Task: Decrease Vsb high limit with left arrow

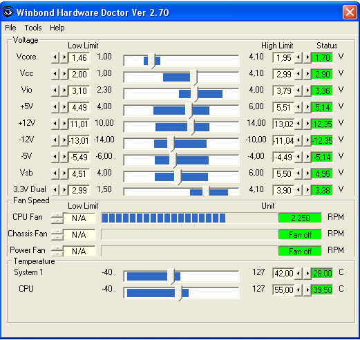Action: coord(299,173)
